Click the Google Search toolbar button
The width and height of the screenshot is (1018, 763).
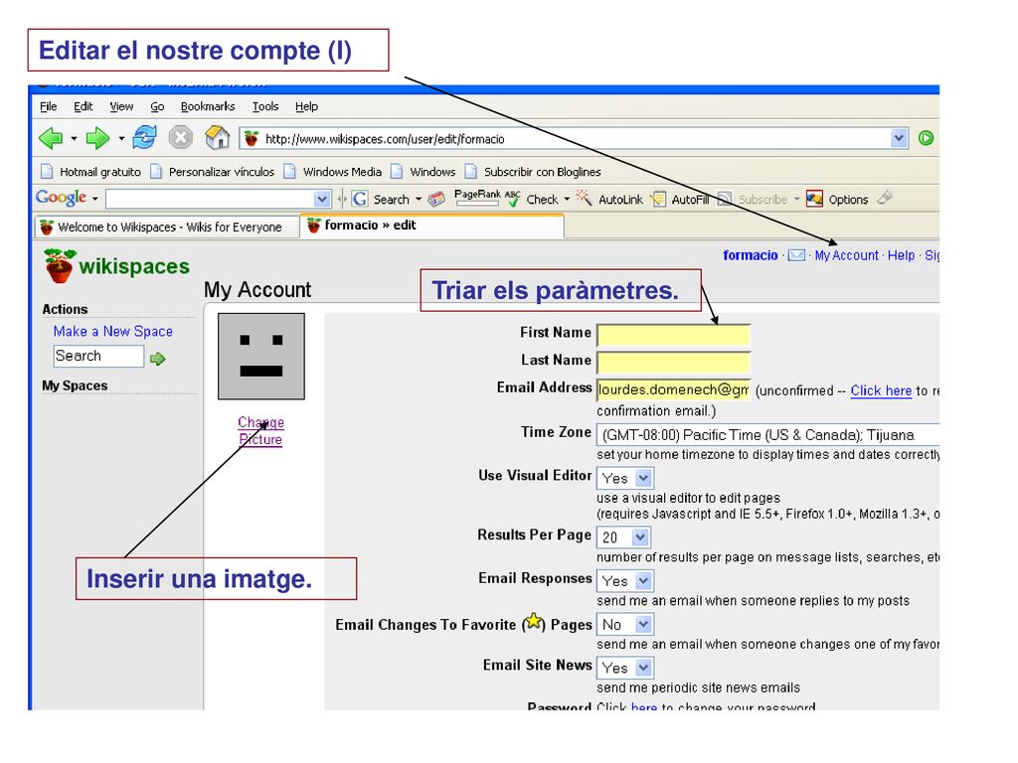(387, 199)
